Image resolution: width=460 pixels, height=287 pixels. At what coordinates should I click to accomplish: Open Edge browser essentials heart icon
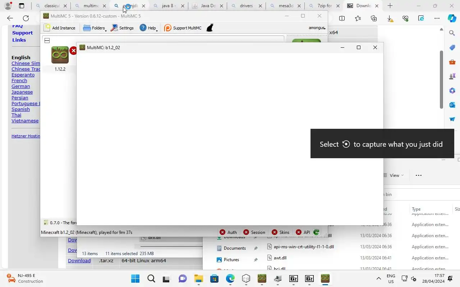(405, 18)
